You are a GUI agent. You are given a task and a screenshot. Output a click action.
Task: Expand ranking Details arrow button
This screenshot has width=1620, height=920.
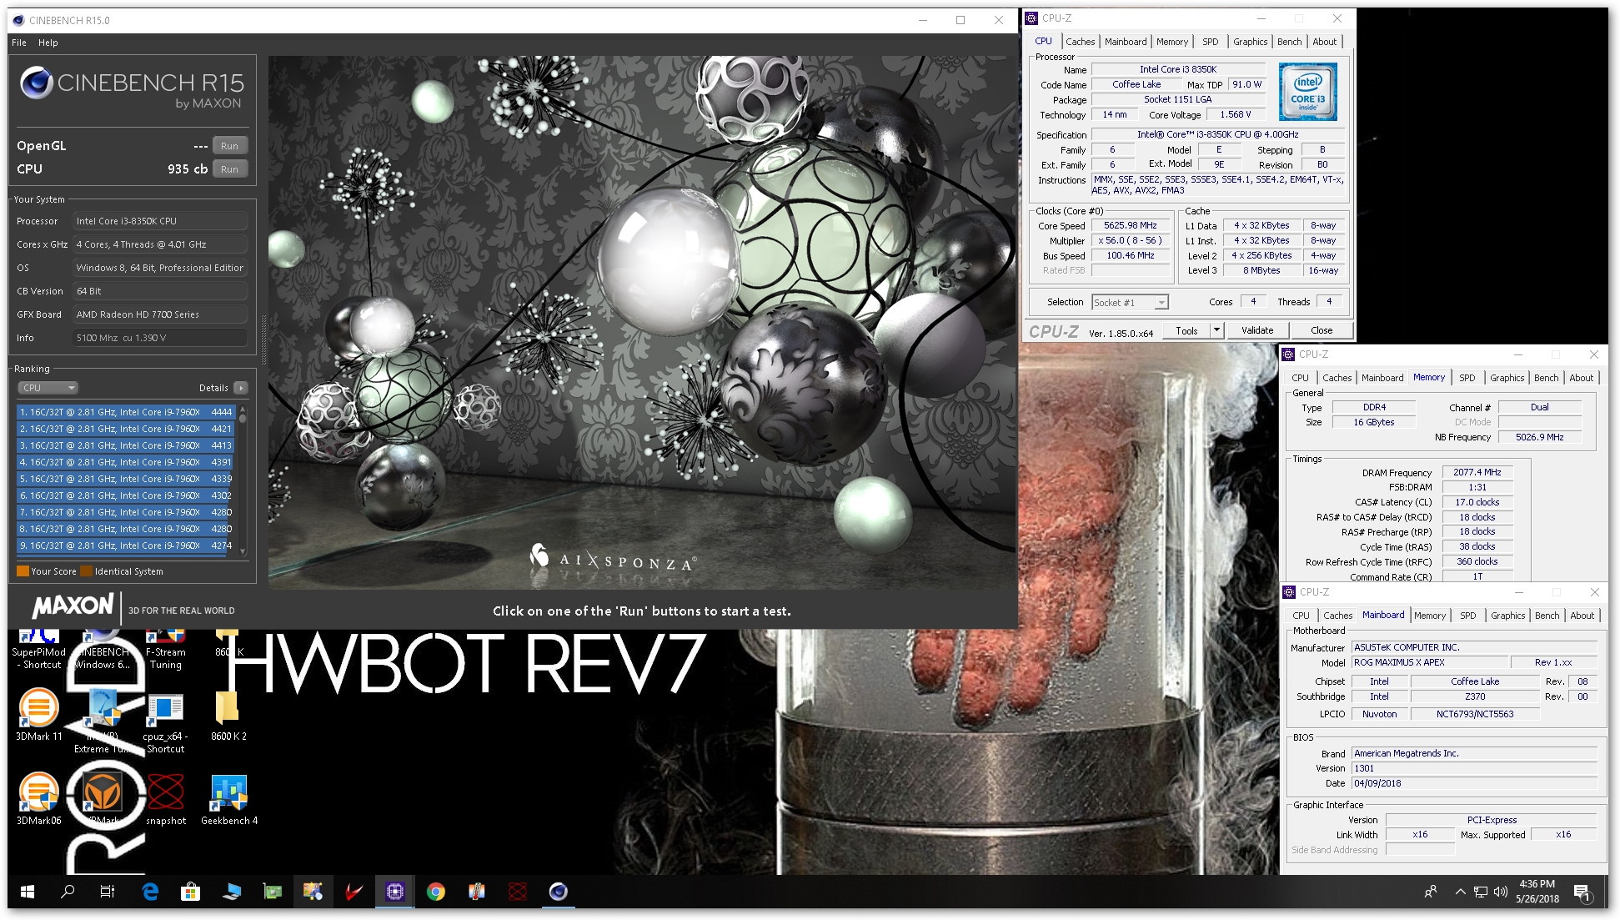(241, 388)
